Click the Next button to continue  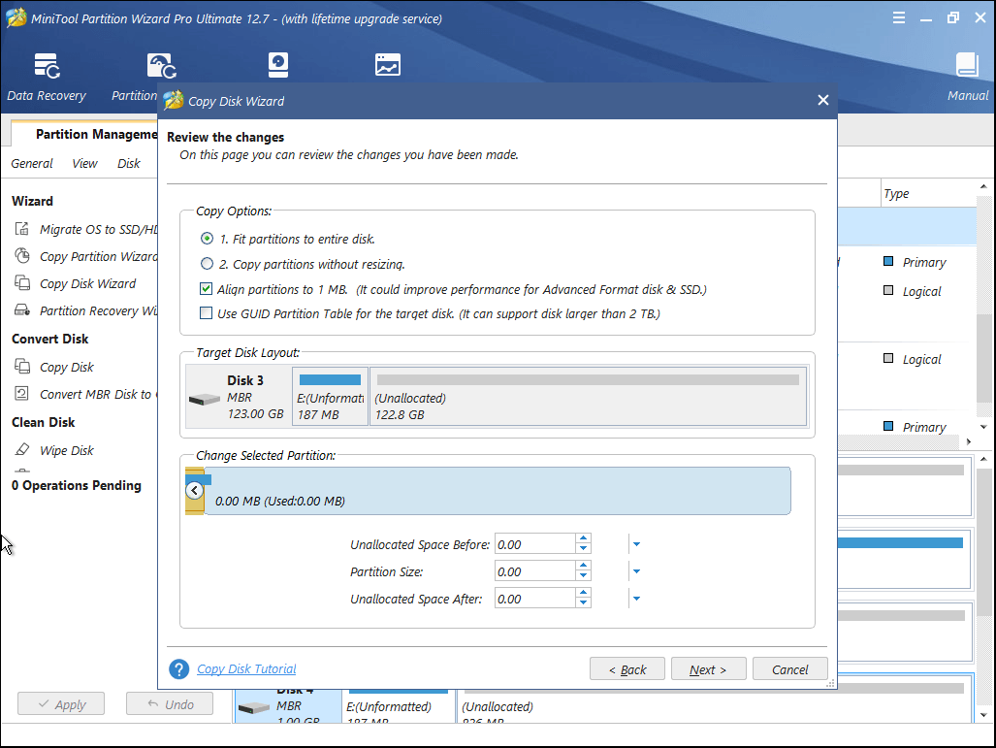point(708,668)
